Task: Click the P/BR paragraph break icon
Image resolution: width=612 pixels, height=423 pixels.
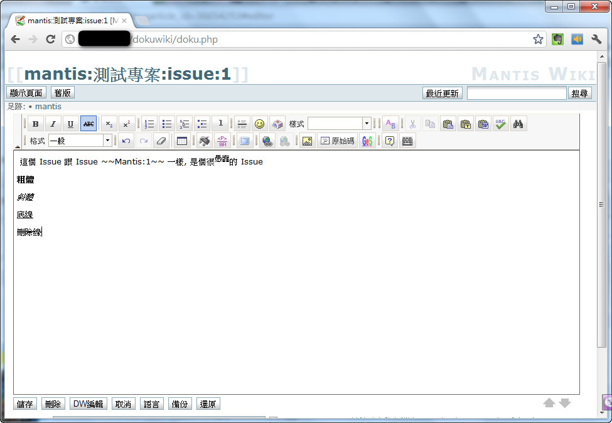Action: click(222, 141)
